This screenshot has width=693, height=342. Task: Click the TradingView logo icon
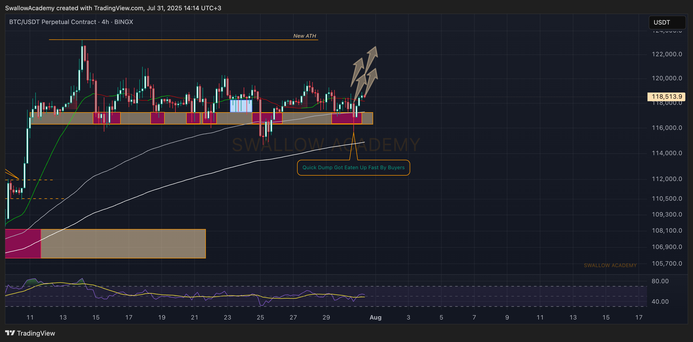[10, 333]
